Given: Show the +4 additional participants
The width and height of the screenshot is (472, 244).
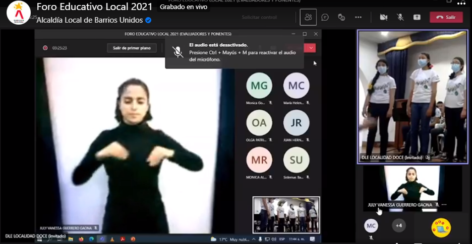Looking at the screenshot, I should [399, 225].
